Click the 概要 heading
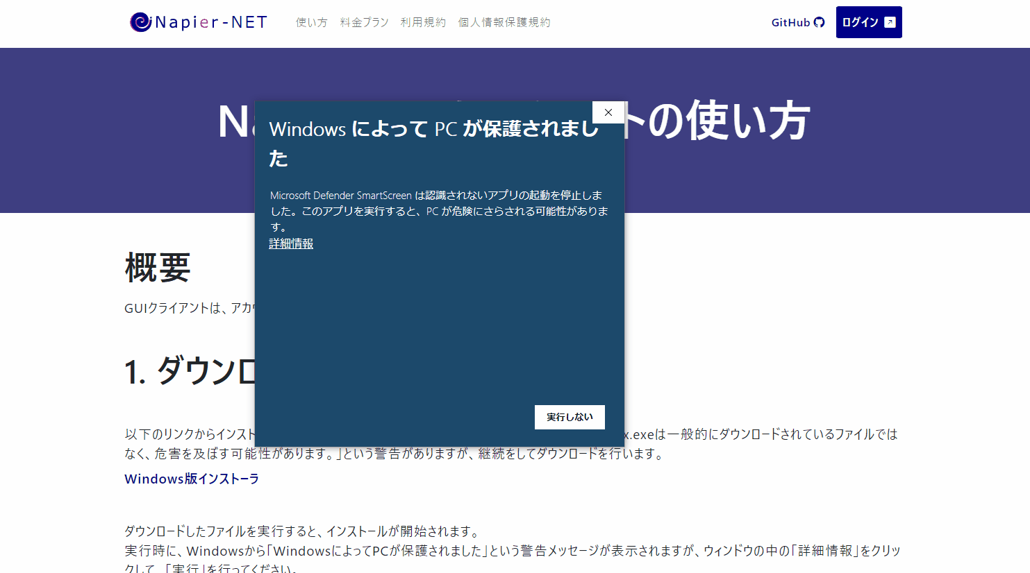The height and width of the screenshot is (573, 1030). tap(158, 268)
